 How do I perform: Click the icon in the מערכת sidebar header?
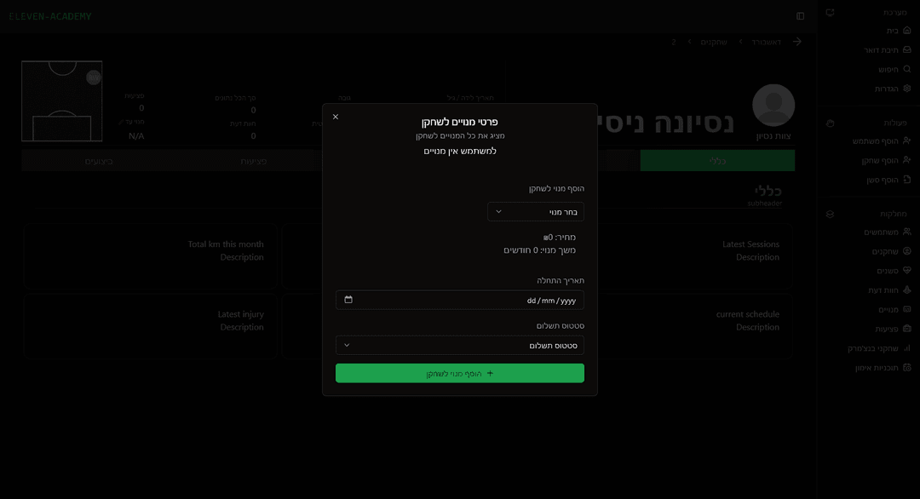pyautogui.click(x=830, y=12)
